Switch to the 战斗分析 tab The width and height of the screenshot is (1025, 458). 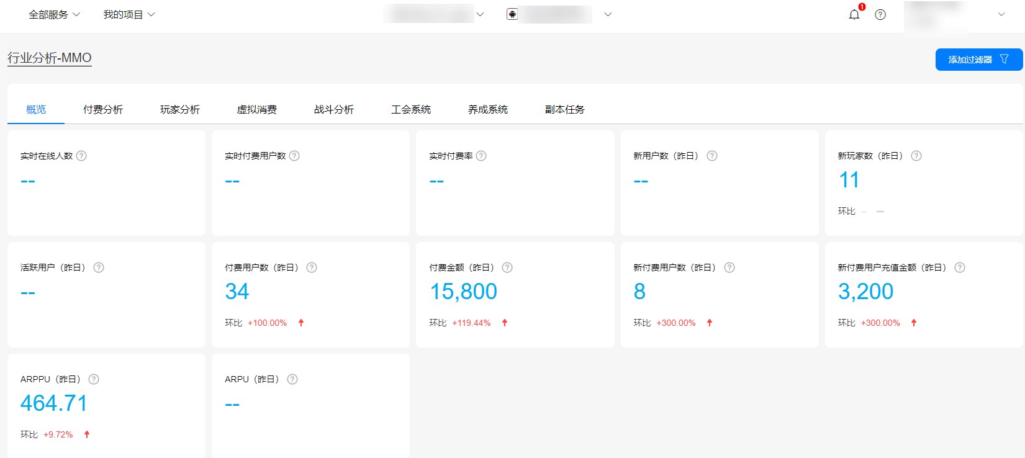(x=334, y=109)
